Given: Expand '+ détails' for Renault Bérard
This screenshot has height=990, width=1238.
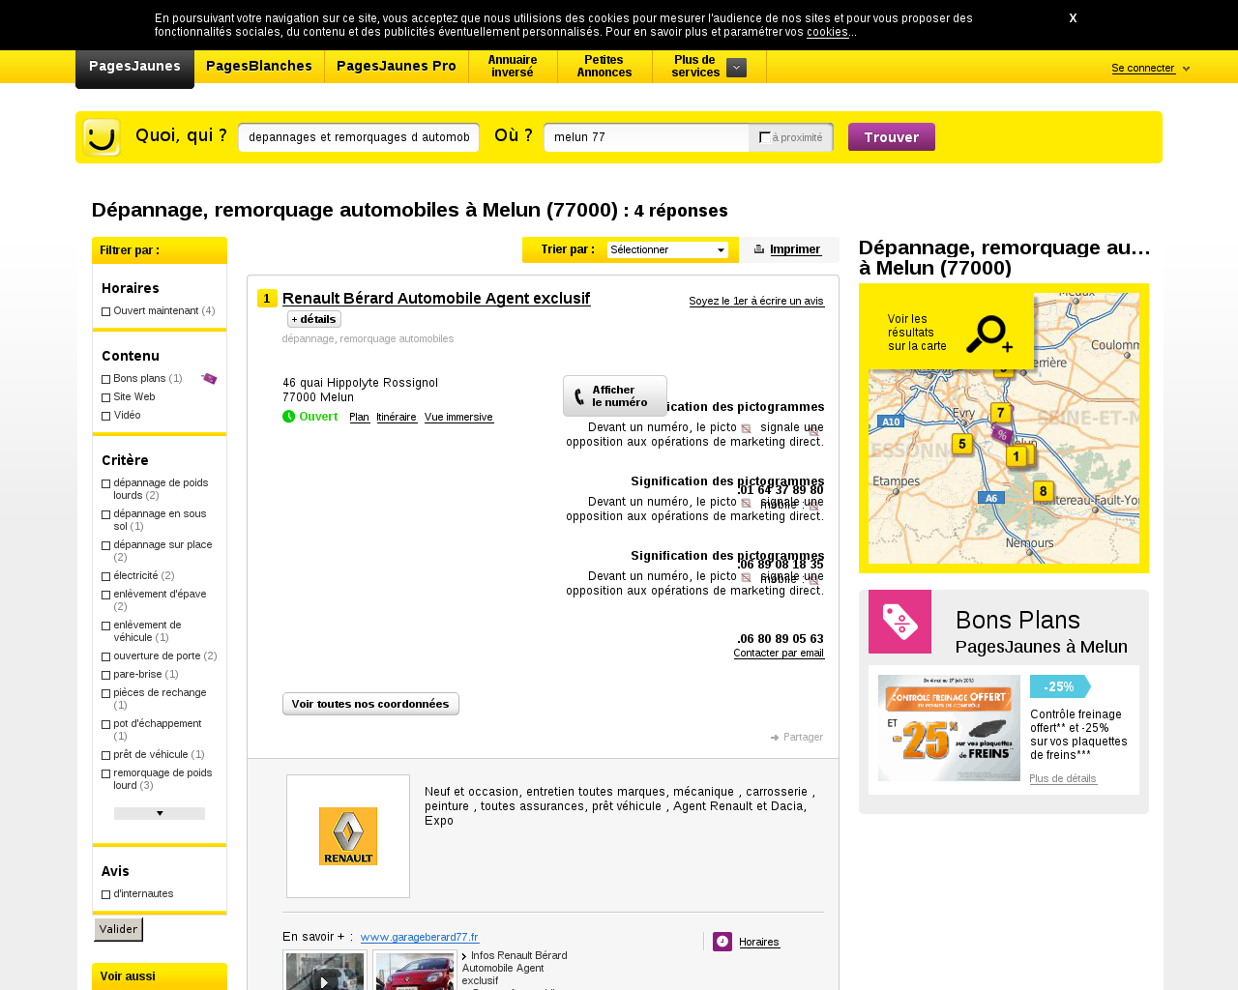Looking at the screenshot, I should coord(314,319).
